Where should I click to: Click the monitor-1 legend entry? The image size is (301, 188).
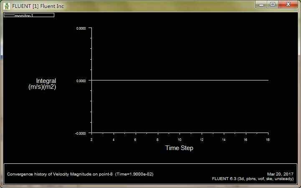pyautogui.click(x=29, y=15)
